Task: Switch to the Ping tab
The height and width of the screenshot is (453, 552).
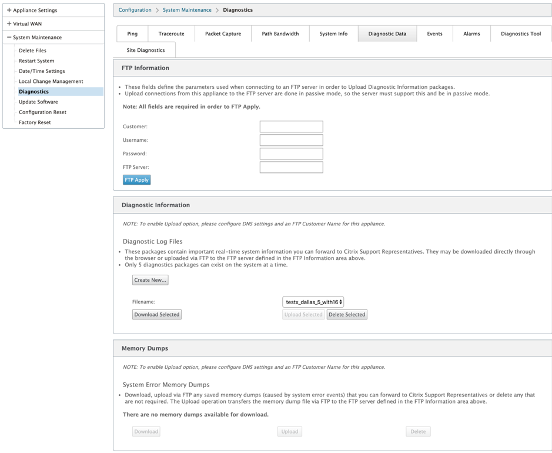Action: 132,34
